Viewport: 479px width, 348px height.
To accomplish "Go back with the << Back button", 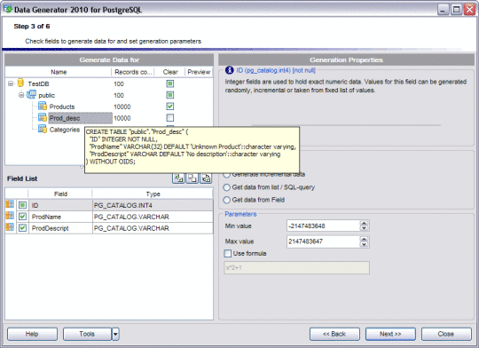I will pyautogui.click(x=334, y=334).
